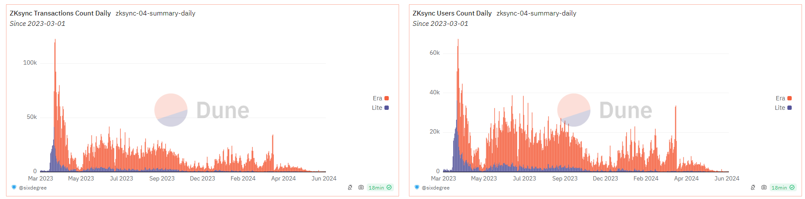Viewport: 805px width, 199px height.
Task: Open zksync-04-summary-daily query link on Users chart
Action: click(x=536, y=13)
